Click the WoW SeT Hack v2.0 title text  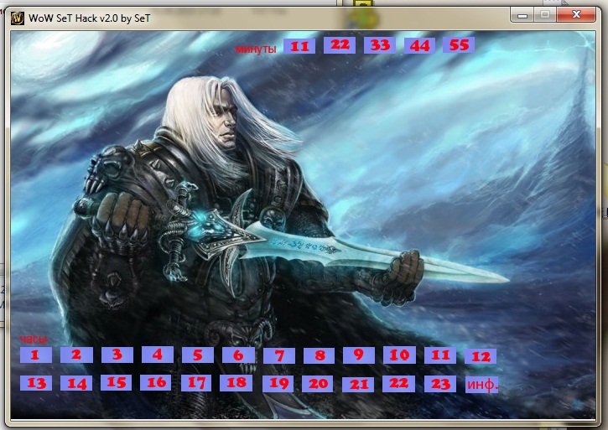[x=89, y=18]
